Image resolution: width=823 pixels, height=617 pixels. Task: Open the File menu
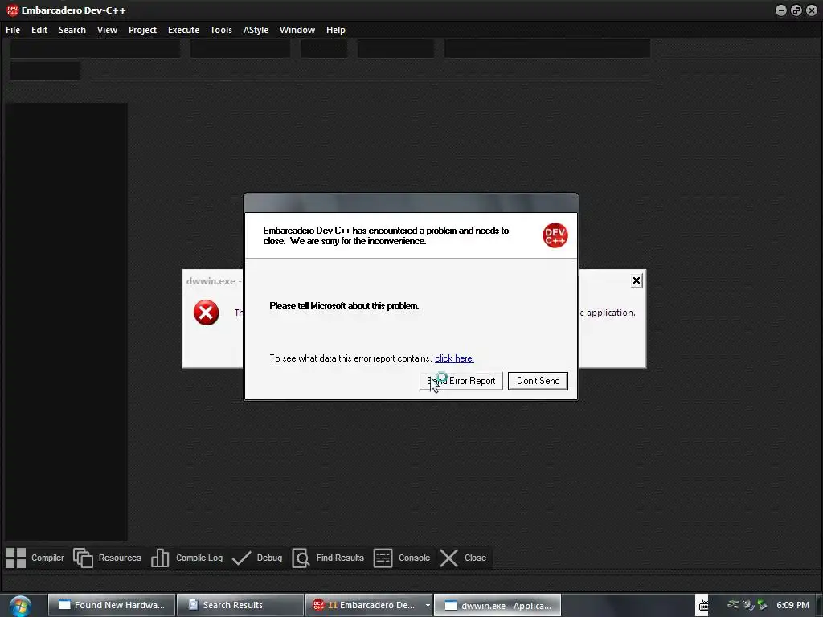tap(13, 30)
